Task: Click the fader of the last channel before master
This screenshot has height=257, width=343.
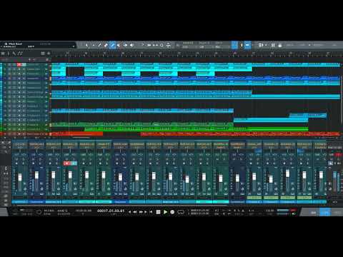Action: [321, 175]
